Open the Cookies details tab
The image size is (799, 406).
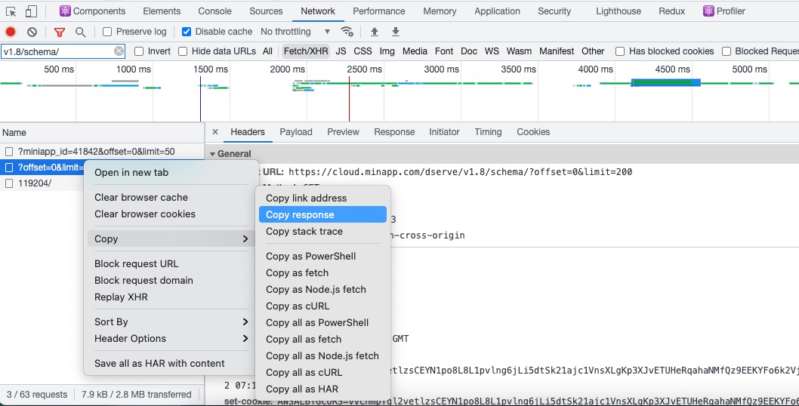[533, 132]
